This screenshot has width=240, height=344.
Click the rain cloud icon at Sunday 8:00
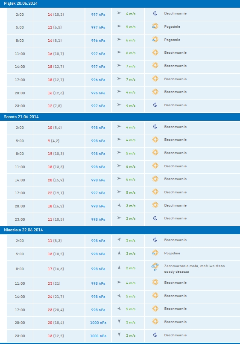coord(155,267)
